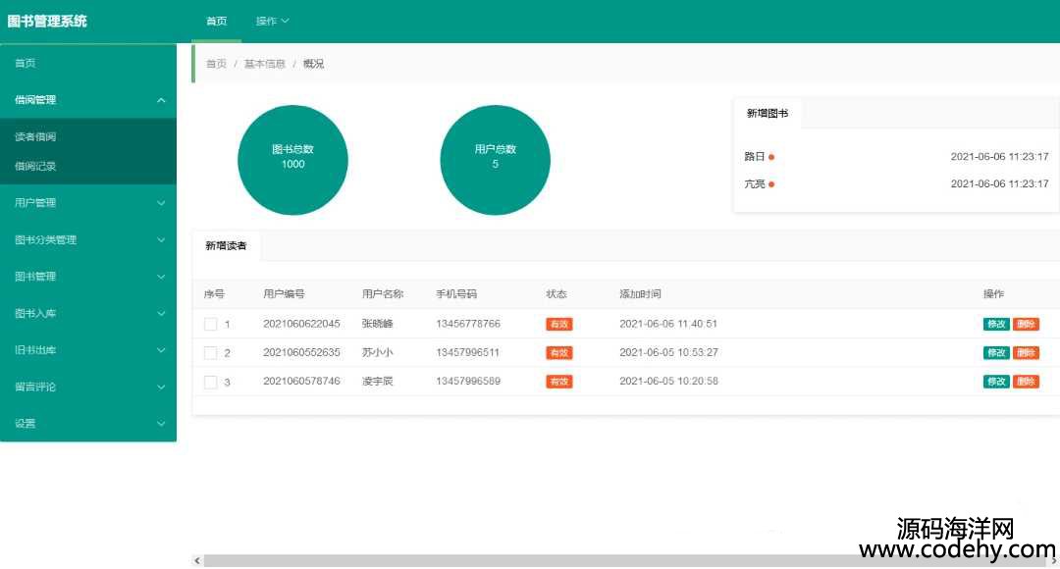The image size is (1060, 569).
Task: Click the horizontal scrollbar left arrow
Action: pyautogui.click(x=197, y=561)
